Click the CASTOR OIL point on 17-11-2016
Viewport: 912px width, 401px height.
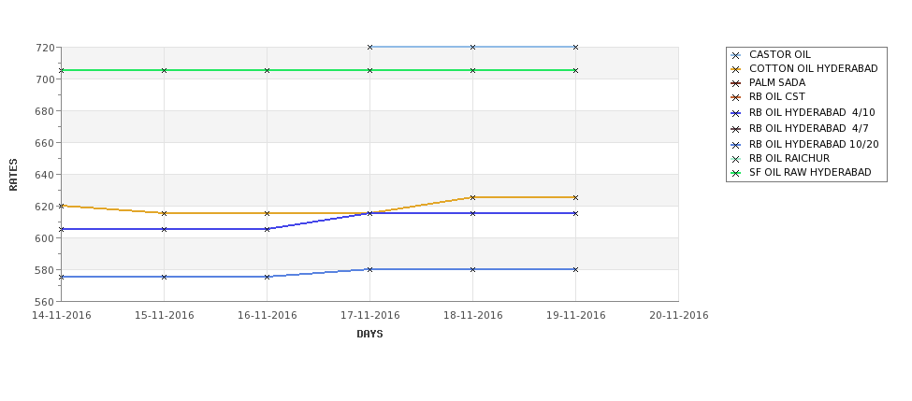tap(369, 47)
